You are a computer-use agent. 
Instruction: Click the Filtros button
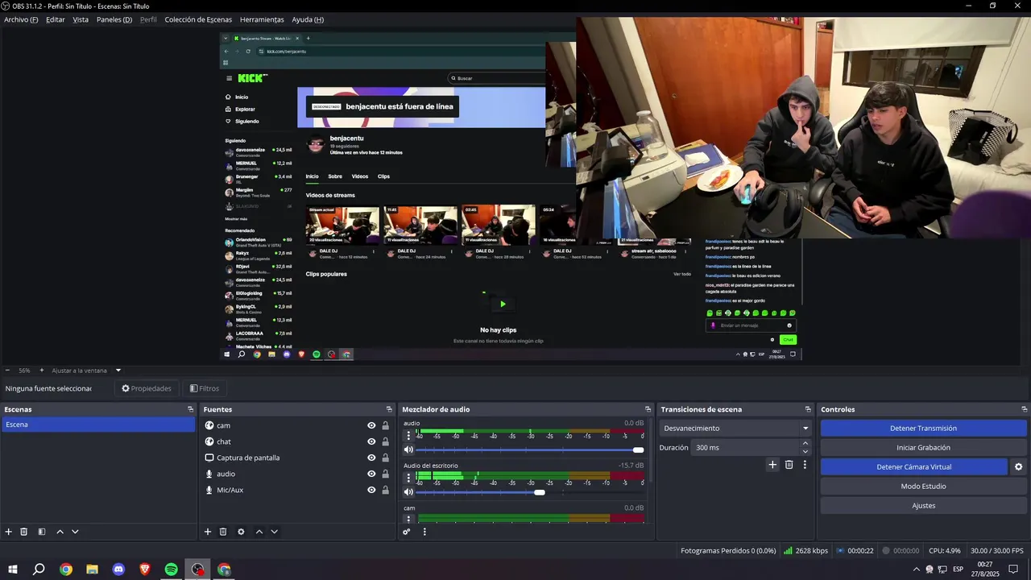(x=205, y=388)
